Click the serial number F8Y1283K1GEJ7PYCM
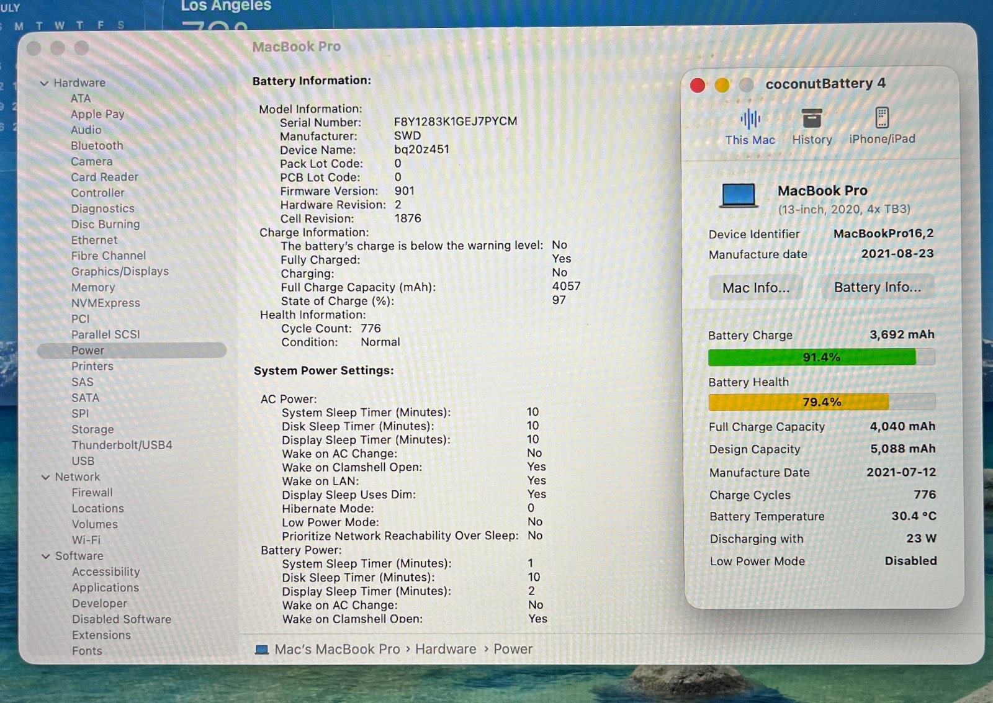The image size is (993, 703). [x=456, y=122]
